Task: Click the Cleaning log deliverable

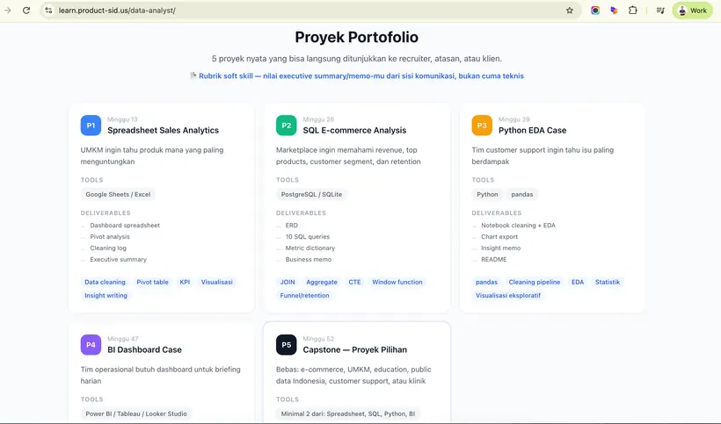Action: point(108,248)
